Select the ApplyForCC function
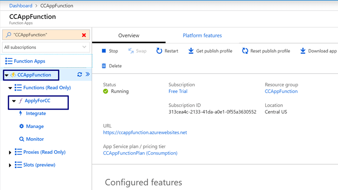The image size is (338, 190). [37, 101]
